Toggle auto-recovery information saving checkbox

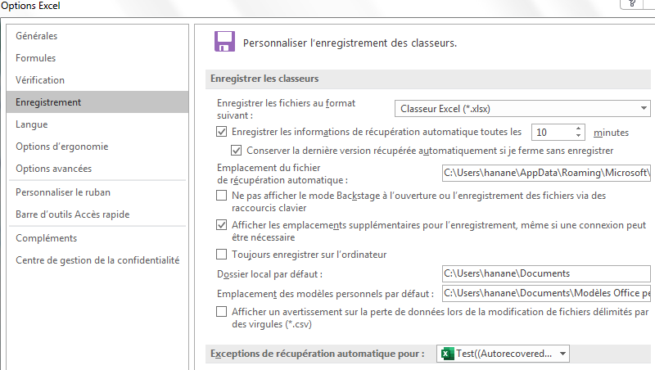(222, 131)
